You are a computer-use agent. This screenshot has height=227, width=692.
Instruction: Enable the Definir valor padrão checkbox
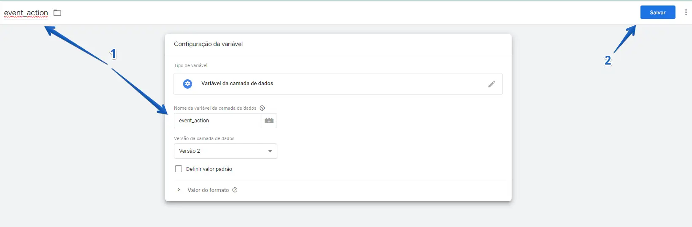click(179, 169)
